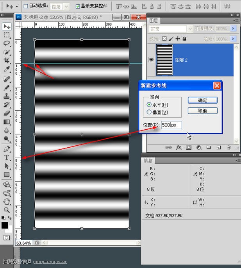
Task: Click the link layers icon
Action: pos(168,147)
